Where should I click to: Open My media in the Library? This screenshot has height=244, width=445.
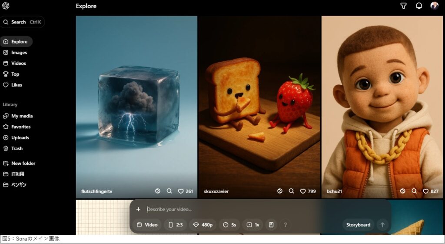[22, 116]
